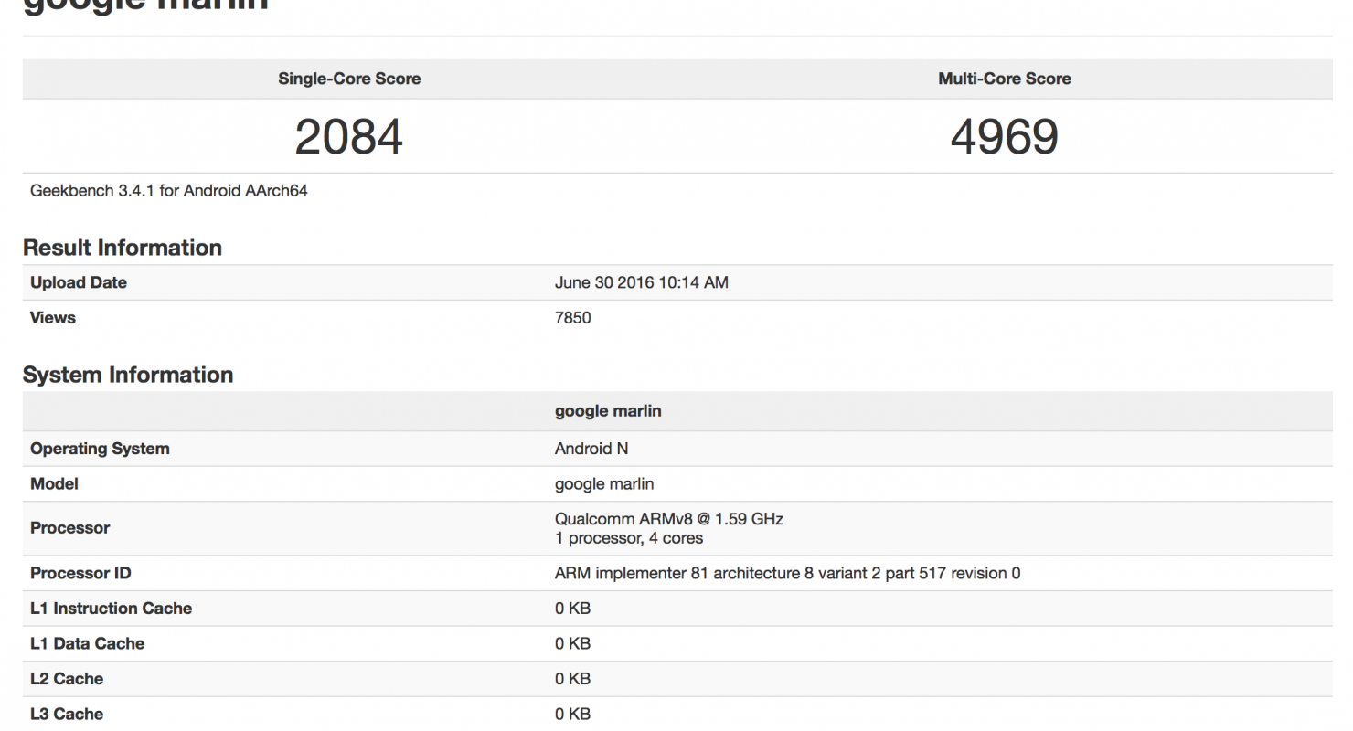Select the Qualcomm ARMv8 @ 1.59 GHz text
The width and height of the screenshot is (1353, 731).
(x=668, y=519)
